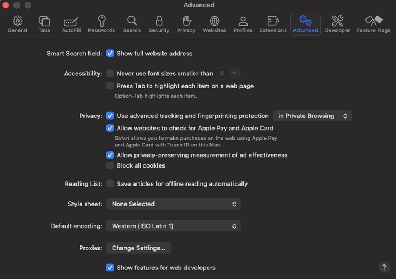Expand the Style sheet None Selected menu
The image size is (396, 279).
click(x=174, y=204)
